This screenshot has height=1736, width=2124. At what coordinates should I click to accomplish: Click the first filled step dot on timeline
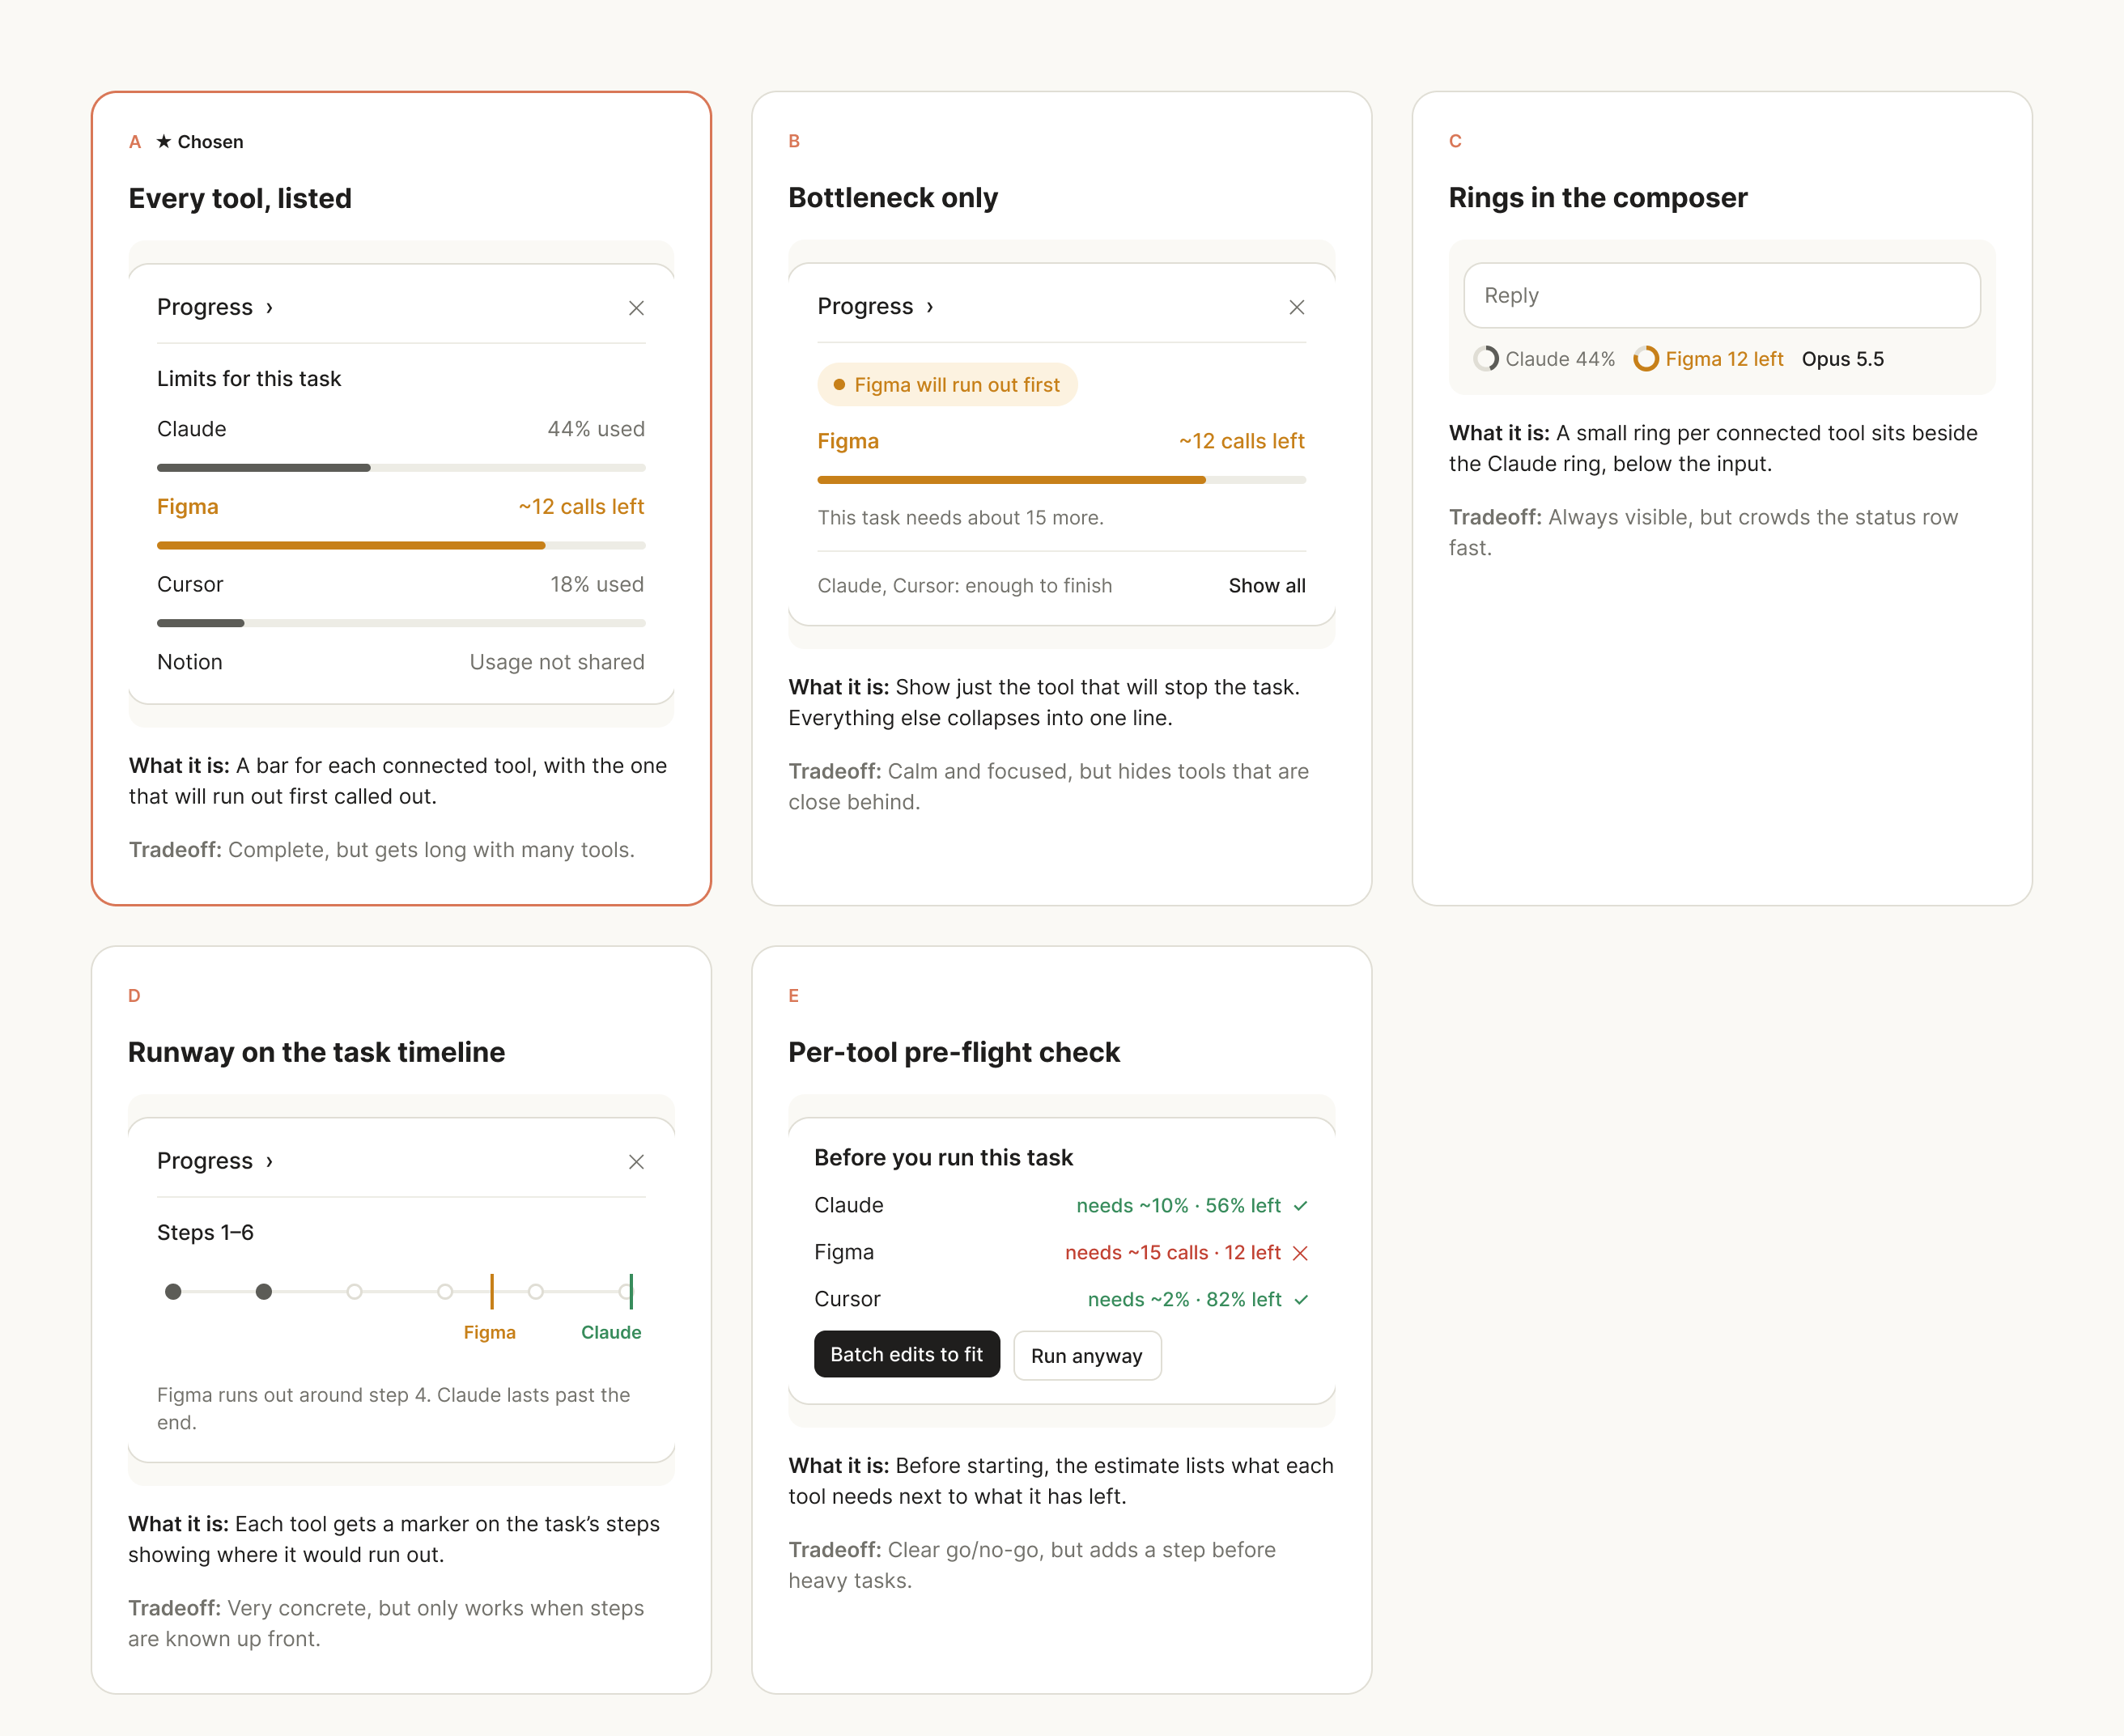point(173,1292)
